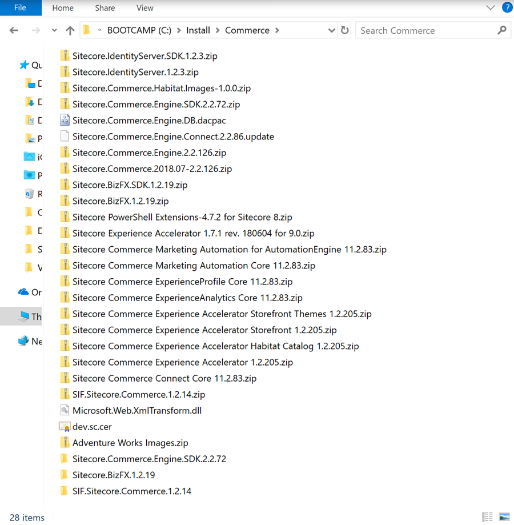The height and width of the screenshot is (525, 514).
Task: Open Help via the question mark icon
Action: (x=507, y=7)
